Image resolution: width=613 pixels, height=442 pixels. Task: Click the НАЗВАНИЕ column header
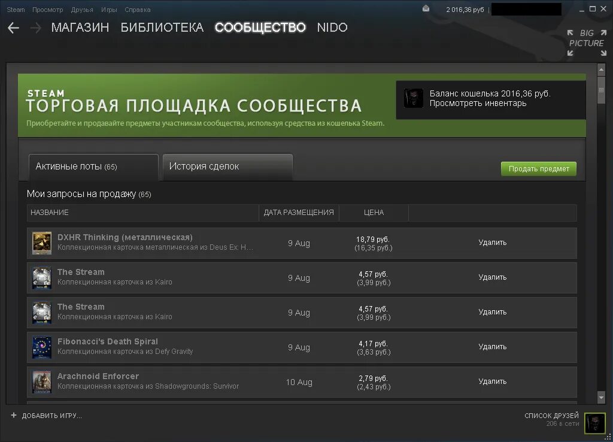(142, 213)
